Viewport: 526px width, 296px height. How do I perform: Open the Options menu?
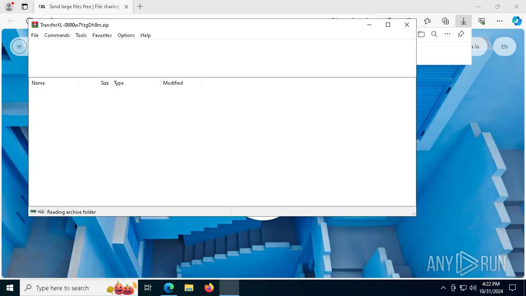pos(126,35)
